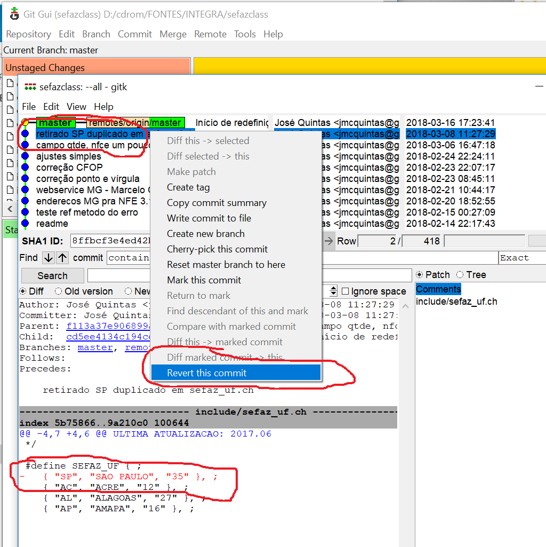Adjust the diff context lines spinner
The width and height of the screenshot is (546, 547).
point(333,291)
